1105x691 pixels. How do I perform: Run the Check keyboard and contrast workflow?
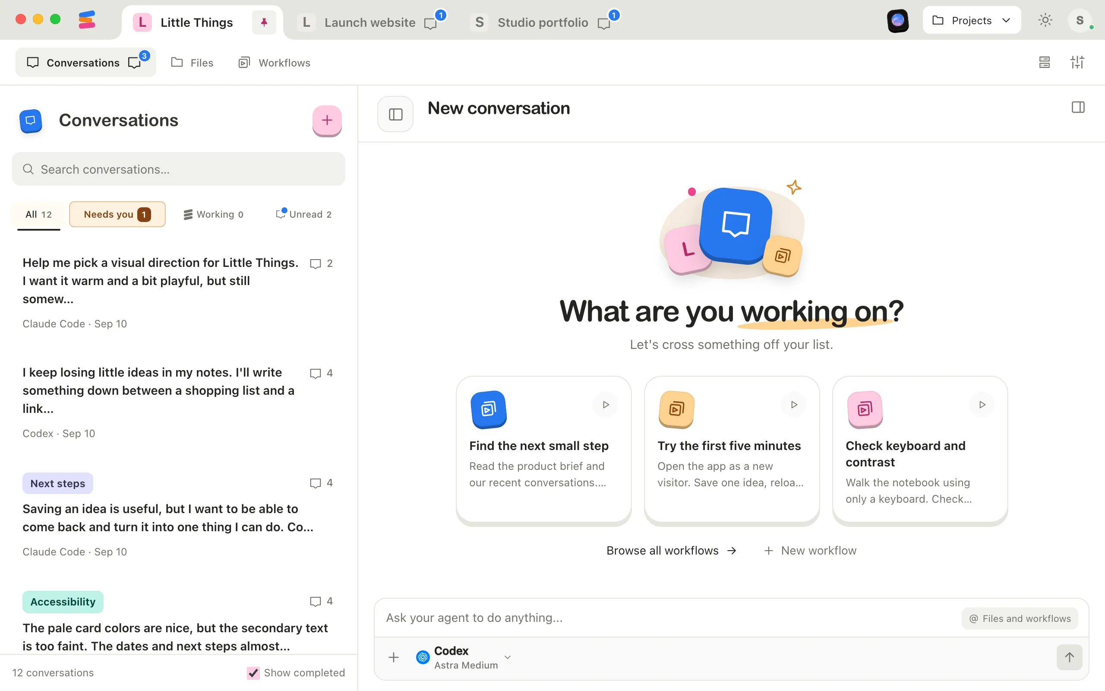pyautogui.click(x=982, y=405)
